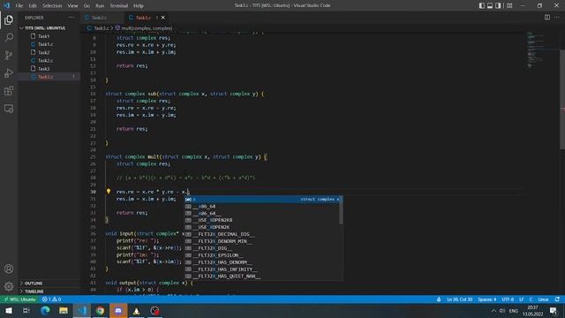Viewport: 565px width, 318px height.
Task: Open the Selection menu
Action: 52,5
